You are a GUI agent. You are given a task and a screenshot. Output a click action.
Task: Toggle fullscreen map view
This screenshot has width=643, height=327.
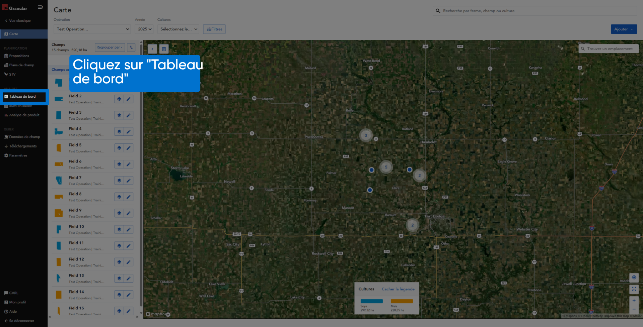634,289
